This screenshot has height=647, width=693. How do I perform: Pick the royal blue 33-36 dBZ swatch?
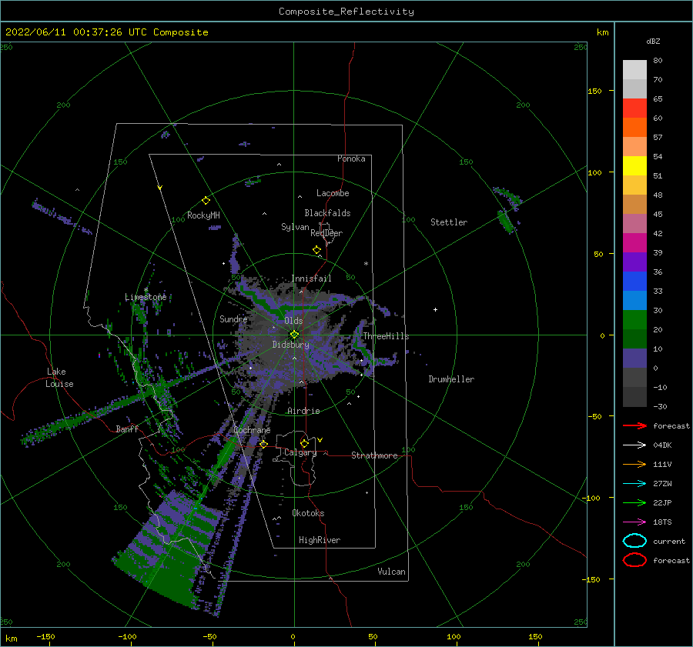click(634, 282)
